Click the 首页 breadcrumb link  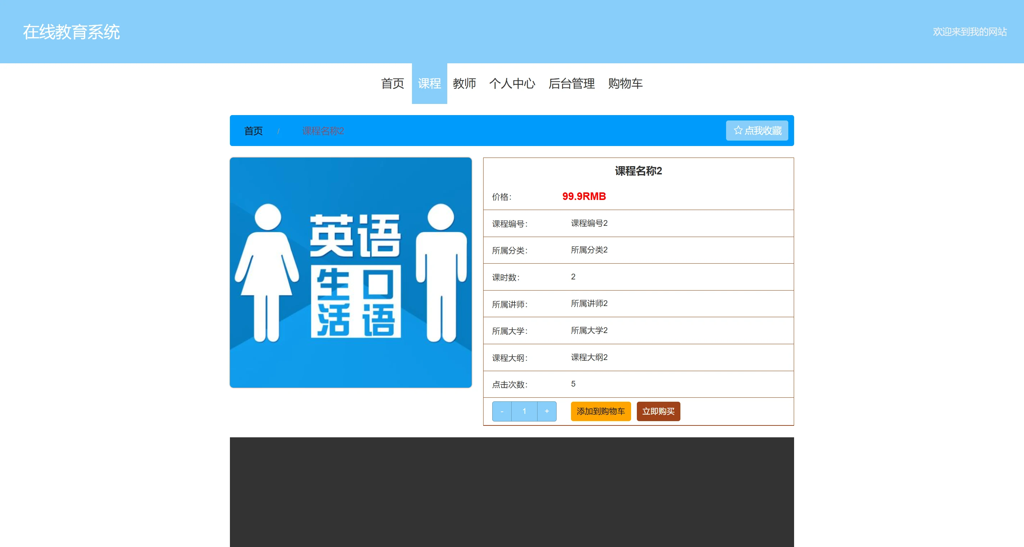tap(253, 131)
